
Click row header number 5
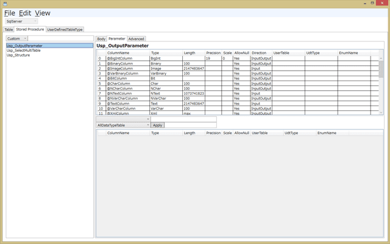click(101, 84)
